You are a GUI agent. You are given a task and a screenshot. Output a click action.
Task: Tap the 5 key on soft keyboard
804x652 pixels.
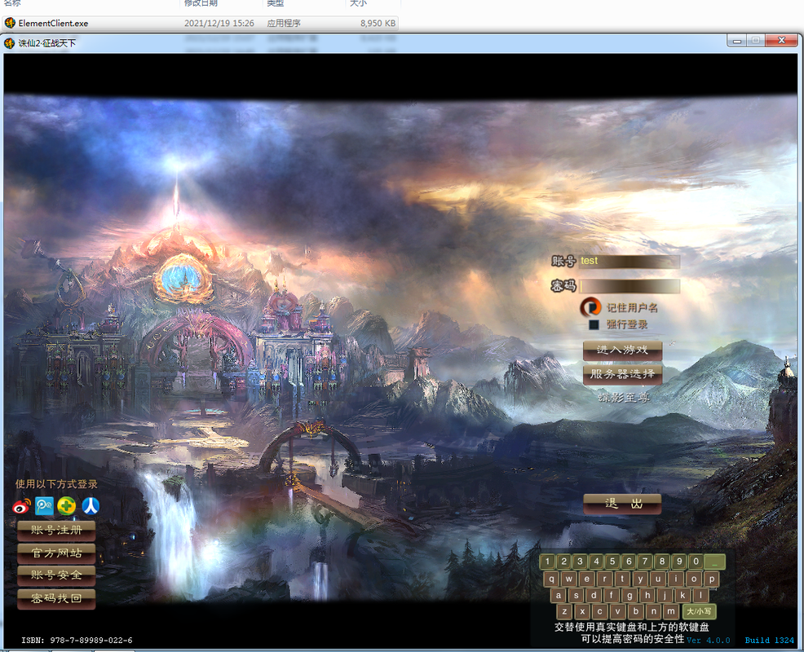[612, 562]
